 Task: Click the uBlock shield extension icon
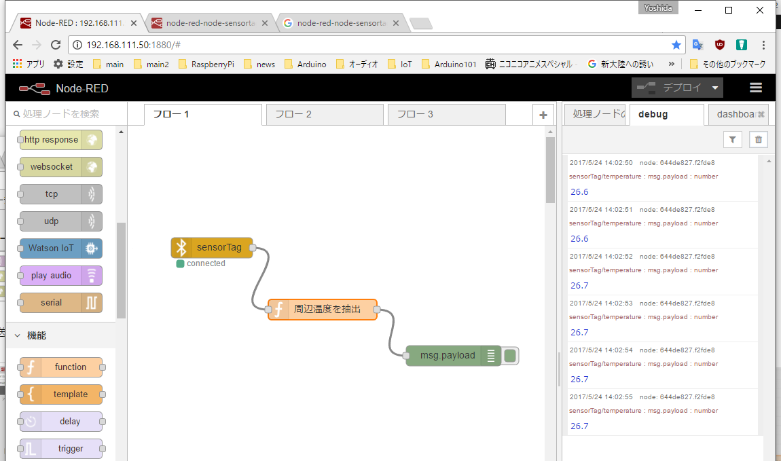pos(719,45)
